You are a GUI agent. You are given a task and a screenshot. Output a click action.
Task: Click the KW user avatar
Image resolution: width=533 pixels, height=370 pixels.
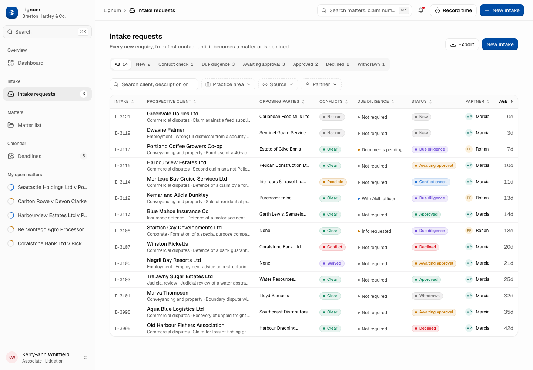click(x=12, y=357)
